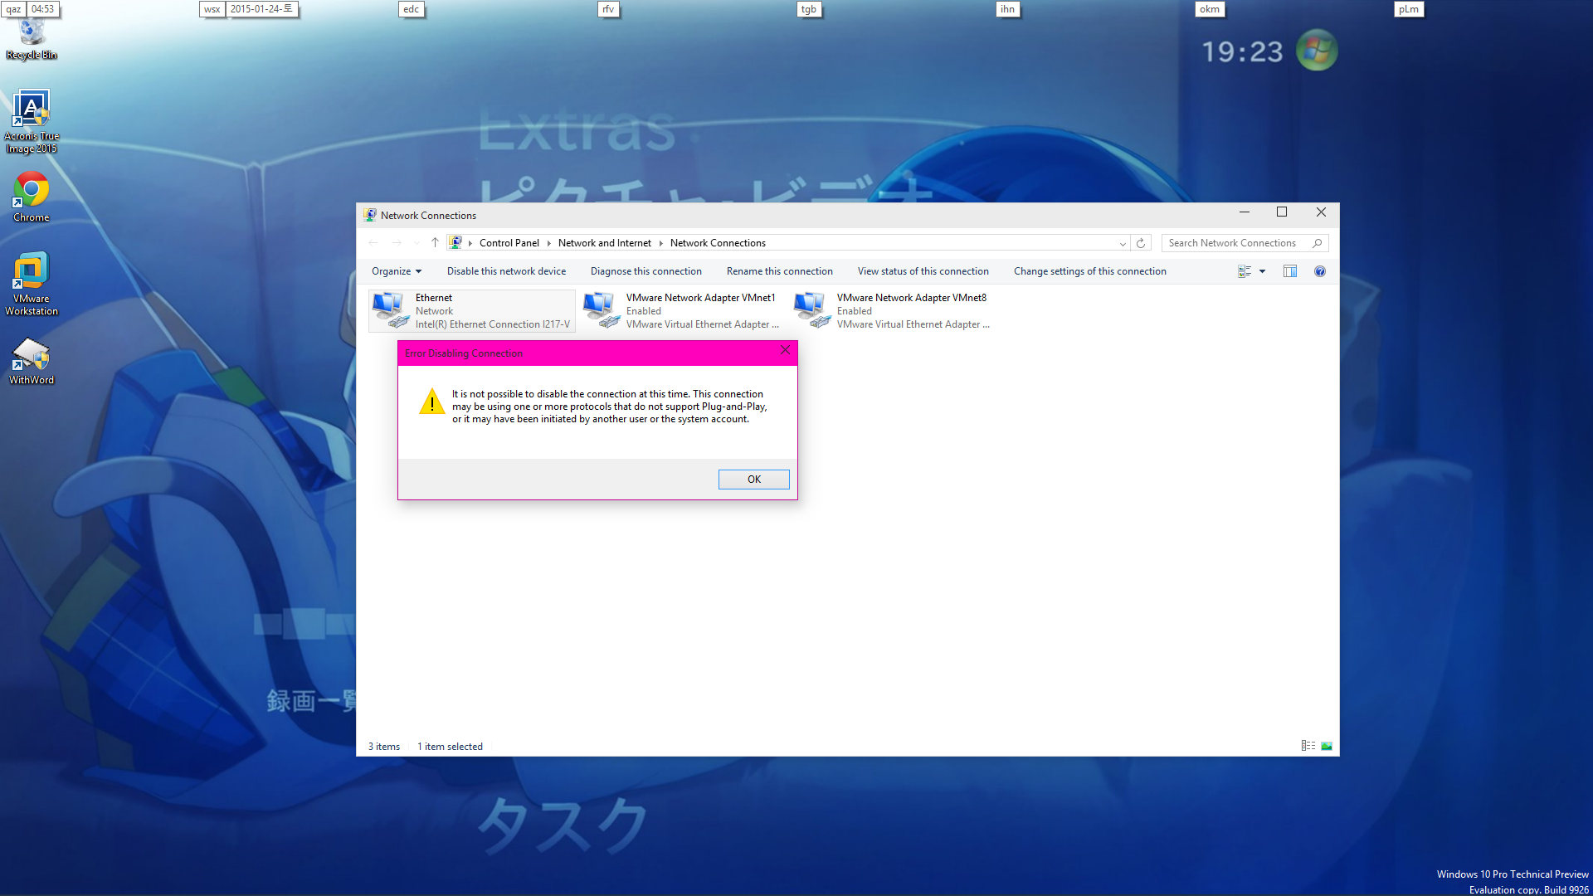
Task: Click the qaz label at top
Action: (13, 9)
